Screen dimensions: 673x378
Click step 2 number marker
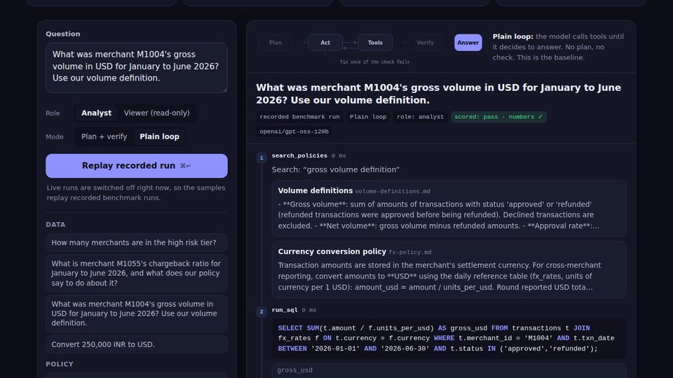coord(261,311)
